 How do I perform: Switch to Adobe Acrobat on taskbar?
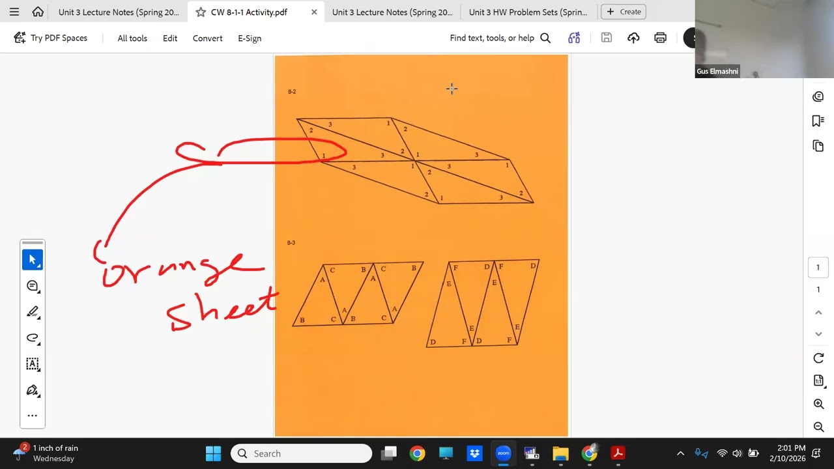point(618,453)
